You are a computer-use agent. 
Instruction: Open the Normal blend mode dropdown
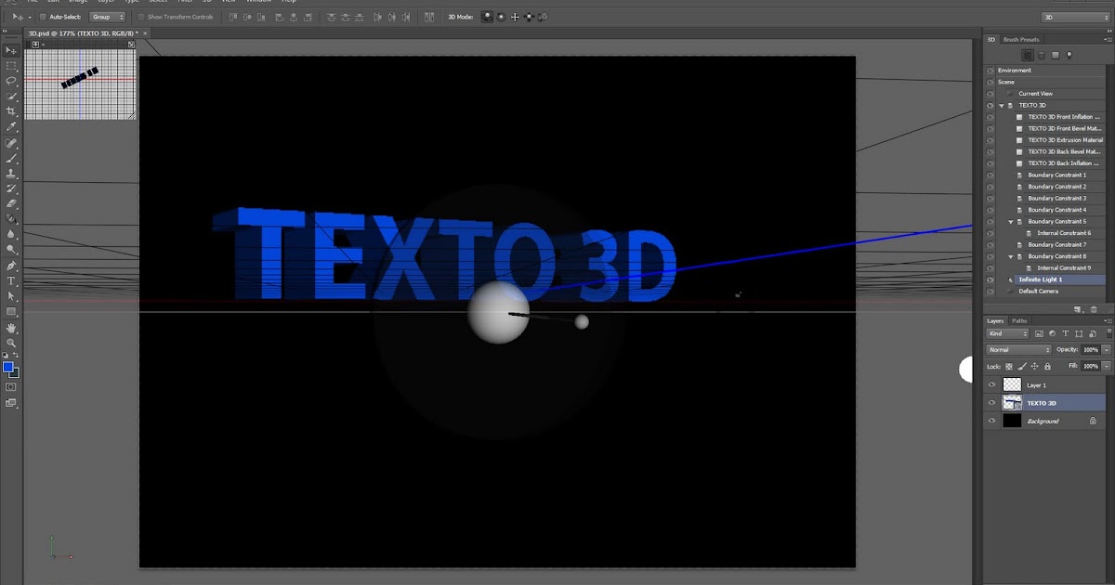click(1019, 350)
